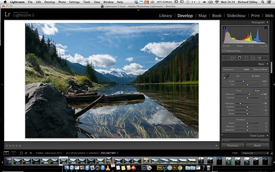The image size is (275, 172).
Task: Open VLC cone icon in the Dock
Action: [x=108, y=168]
